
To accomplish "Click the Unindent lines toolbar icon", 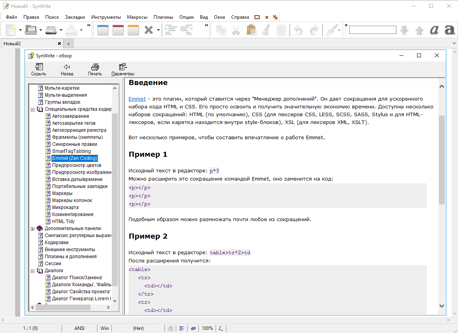I will 186,30.
